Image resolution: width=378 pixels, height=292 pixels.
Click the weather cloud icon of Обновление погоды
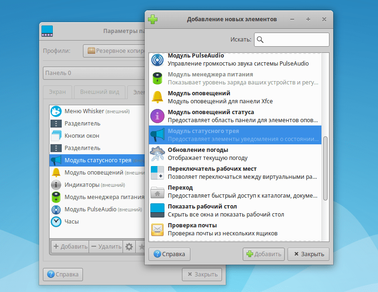157,154
